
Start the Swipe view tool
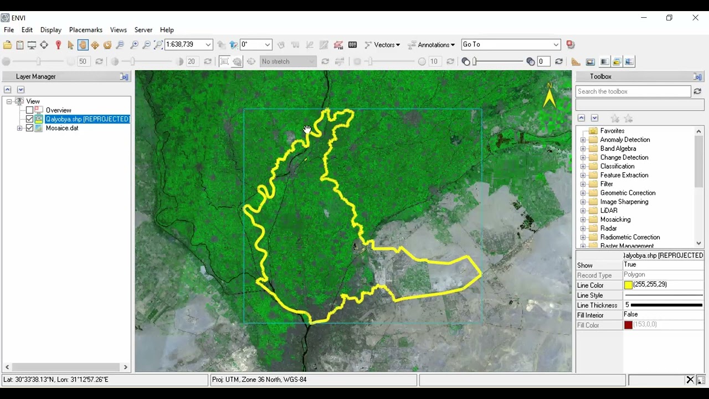coord(630,62)
